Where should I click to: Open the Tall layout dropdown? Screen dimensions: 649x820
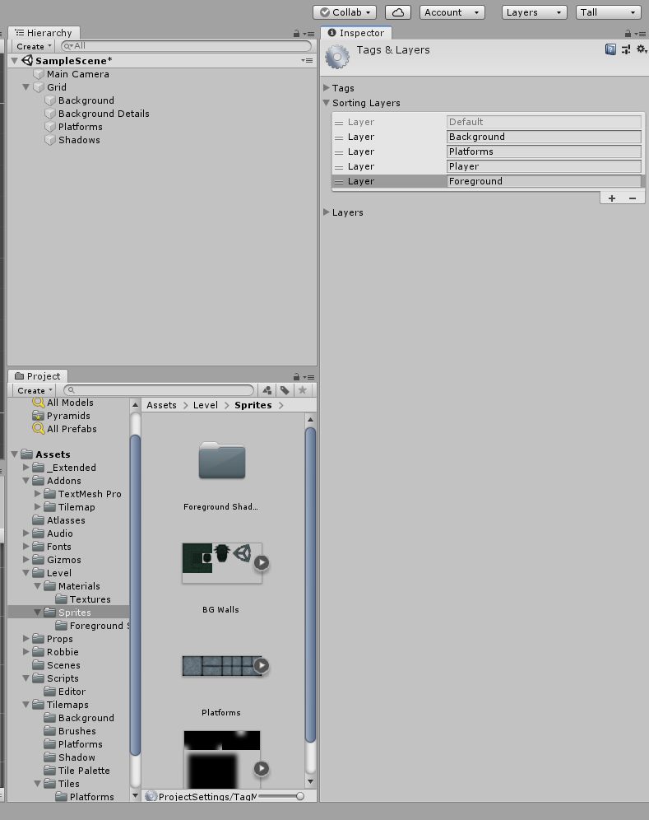608,12
